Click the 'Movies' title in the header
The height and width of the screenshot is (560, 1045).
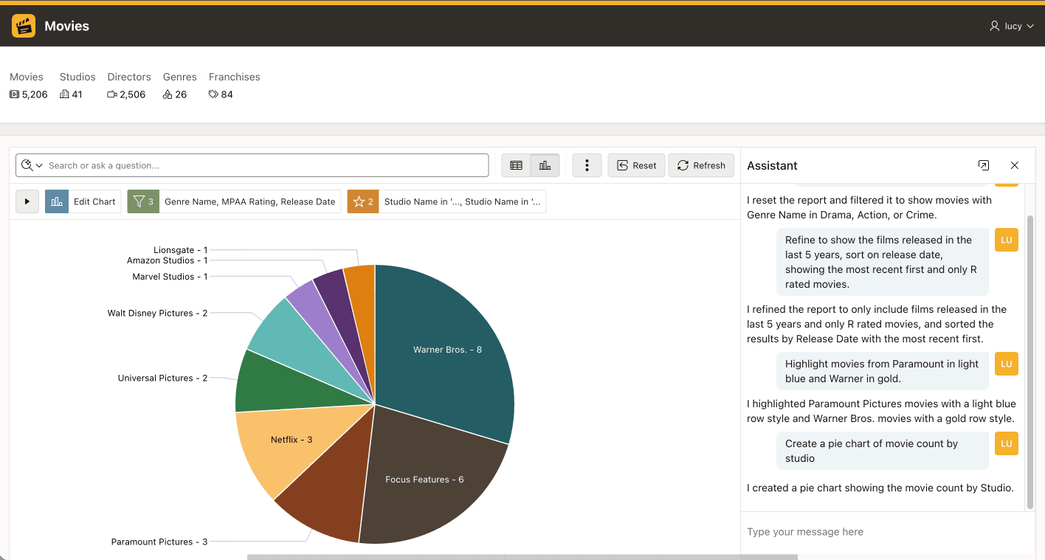[66, 26]
